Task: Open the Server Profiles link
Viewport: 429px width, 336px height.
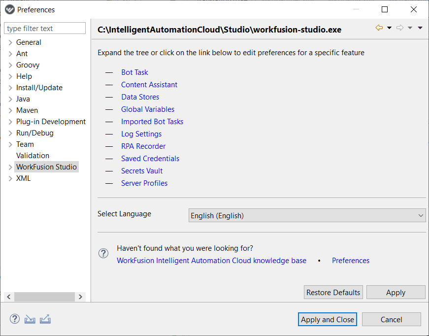Action: point(144,183)
